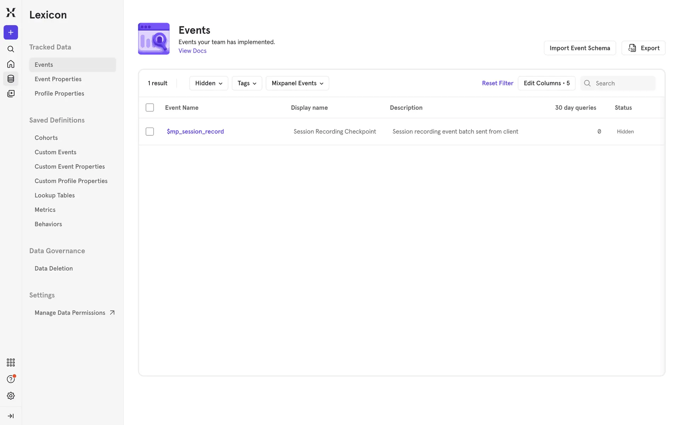Viewport: 680px width, 425px height.
Task: Click the Import Event Schema button
Action: (579, 48)
